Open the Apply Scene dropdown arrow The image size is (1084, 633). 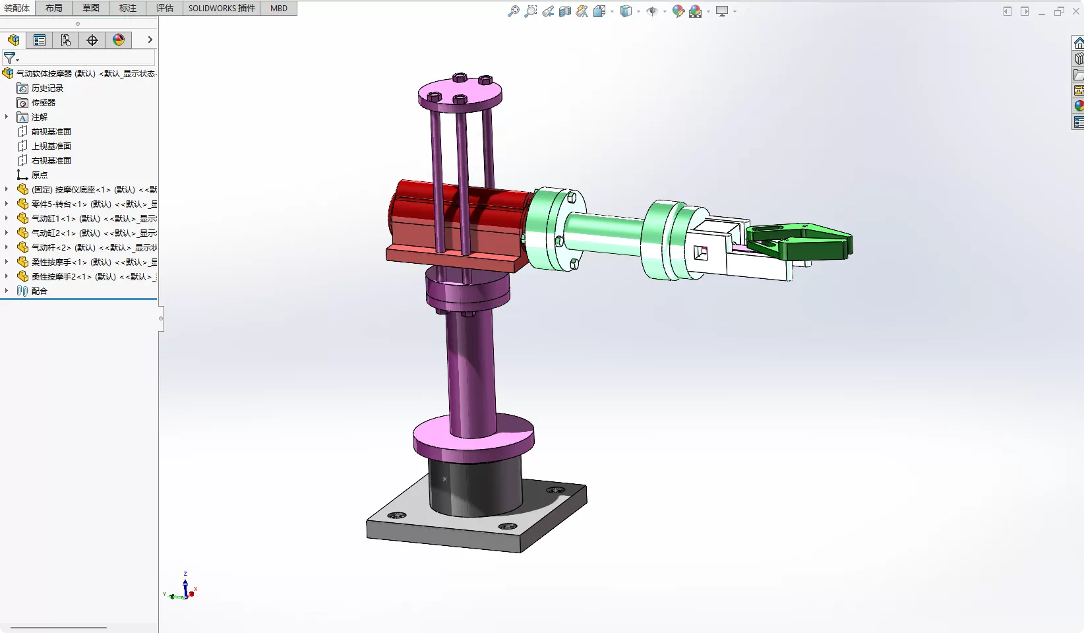[x=708, y=11]
